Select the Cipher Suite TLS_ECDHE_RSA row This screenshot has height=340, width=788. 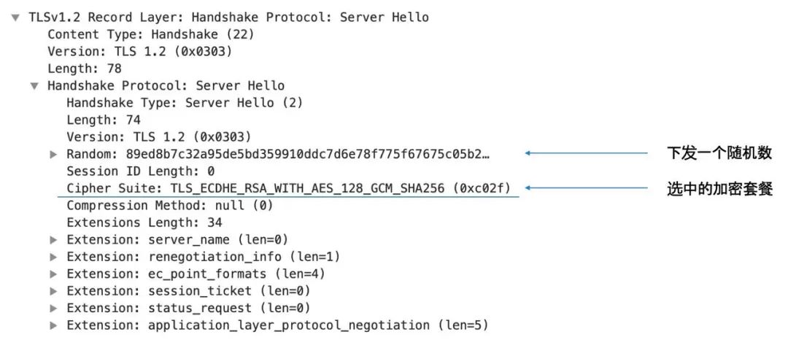click(292, 188)
